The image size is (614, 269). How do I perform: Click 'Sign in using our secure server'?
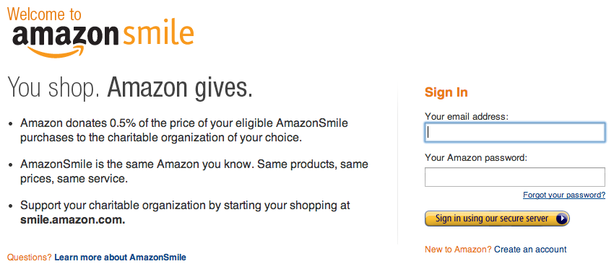click(497, 219)
